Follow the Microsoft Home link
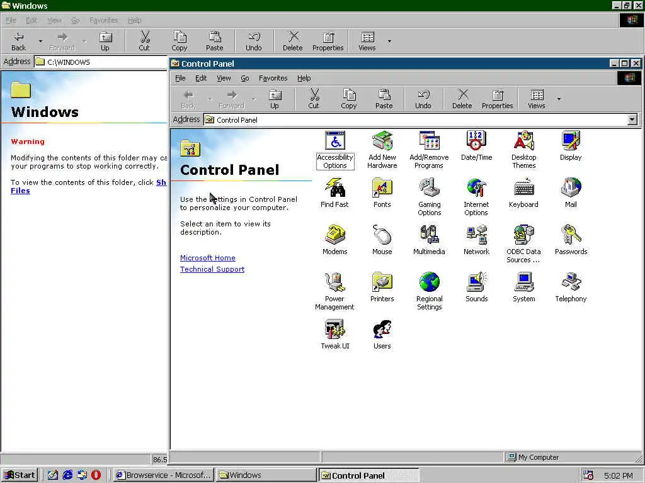Screen dimensions: 645x483 (208, 258)
